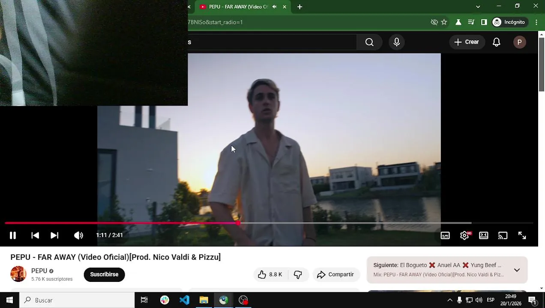This screenshot has width=545, height=308.
Task: Pause the video playback
Action: pos(12,235)
